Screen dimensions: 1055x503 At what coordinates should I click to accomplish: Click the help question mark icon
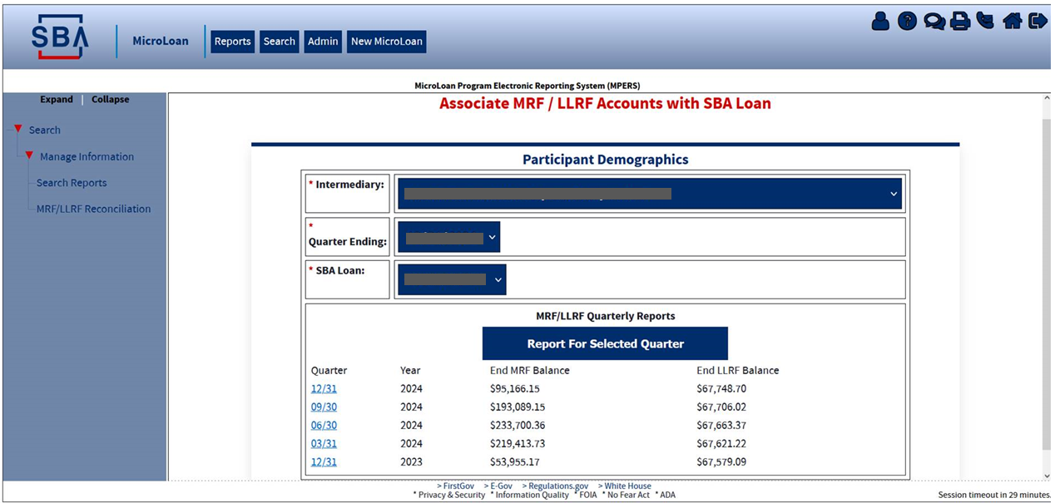(x=907, y=22)
